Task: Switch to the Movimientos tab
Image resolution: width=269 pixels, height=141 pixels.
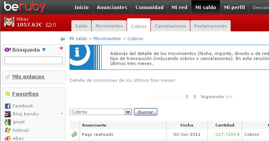Action: click(x=109, y=26)
